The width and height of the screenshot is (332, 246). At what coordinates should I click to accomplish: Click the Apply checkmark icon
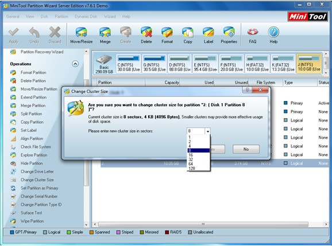13,32
